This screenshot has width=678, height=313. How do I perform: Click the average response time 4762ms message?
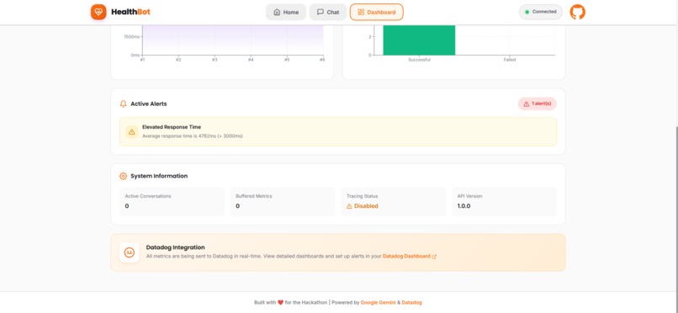pos(193,136)
